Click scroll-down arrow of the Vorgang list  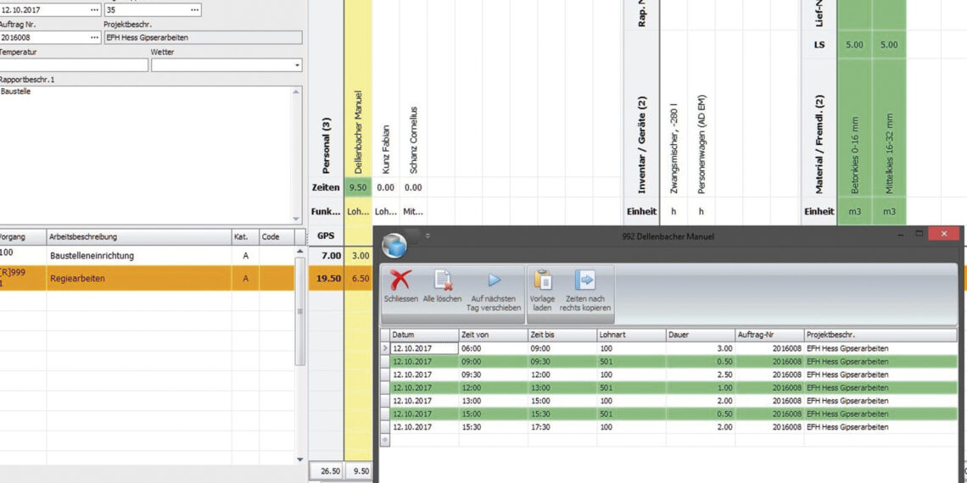[x=300, y=459]
